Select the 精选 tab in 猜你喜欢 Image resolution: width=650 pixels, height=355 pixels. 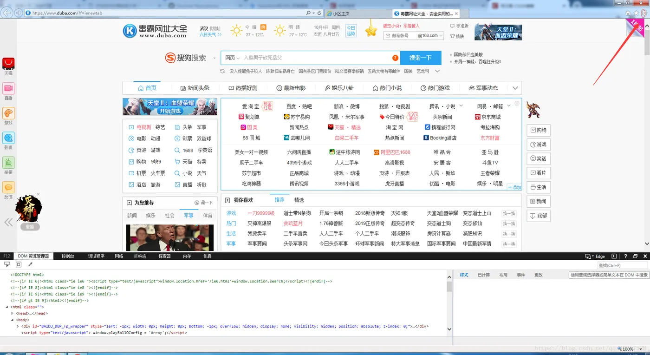point(299,200)
